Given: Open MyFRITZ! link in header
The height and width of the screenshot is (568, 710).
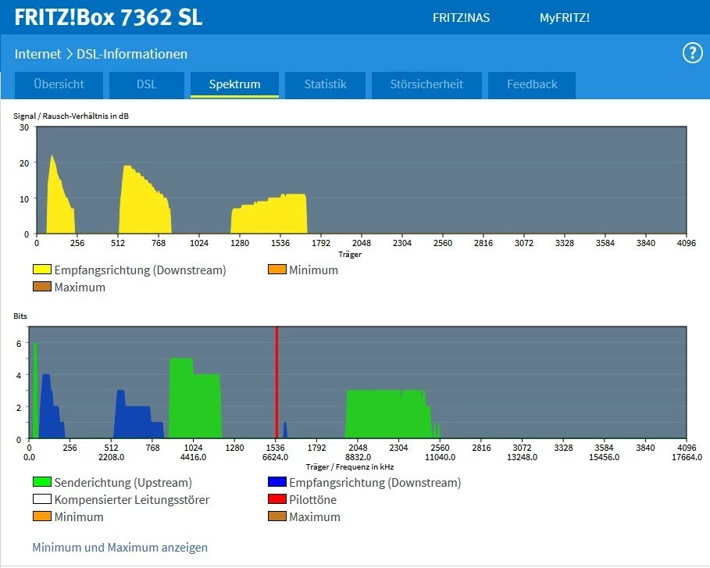Looking at the screenshot, I should pos(565,18).
